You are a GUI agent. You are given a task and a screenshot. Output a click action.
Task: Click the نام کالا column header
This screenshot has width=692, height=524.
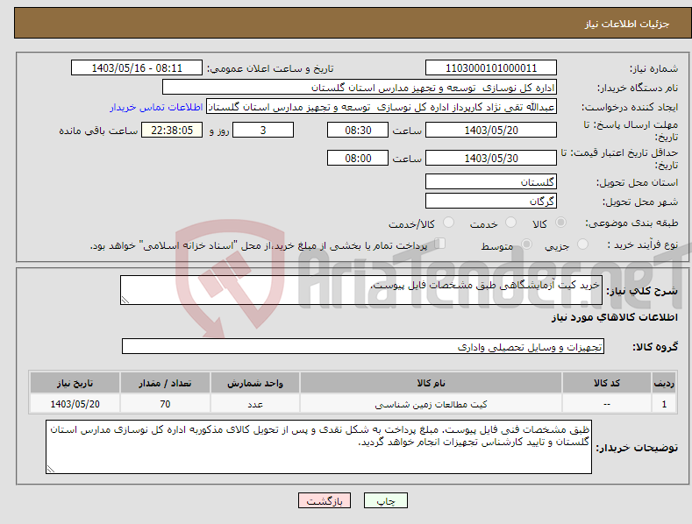coord(431,383)
